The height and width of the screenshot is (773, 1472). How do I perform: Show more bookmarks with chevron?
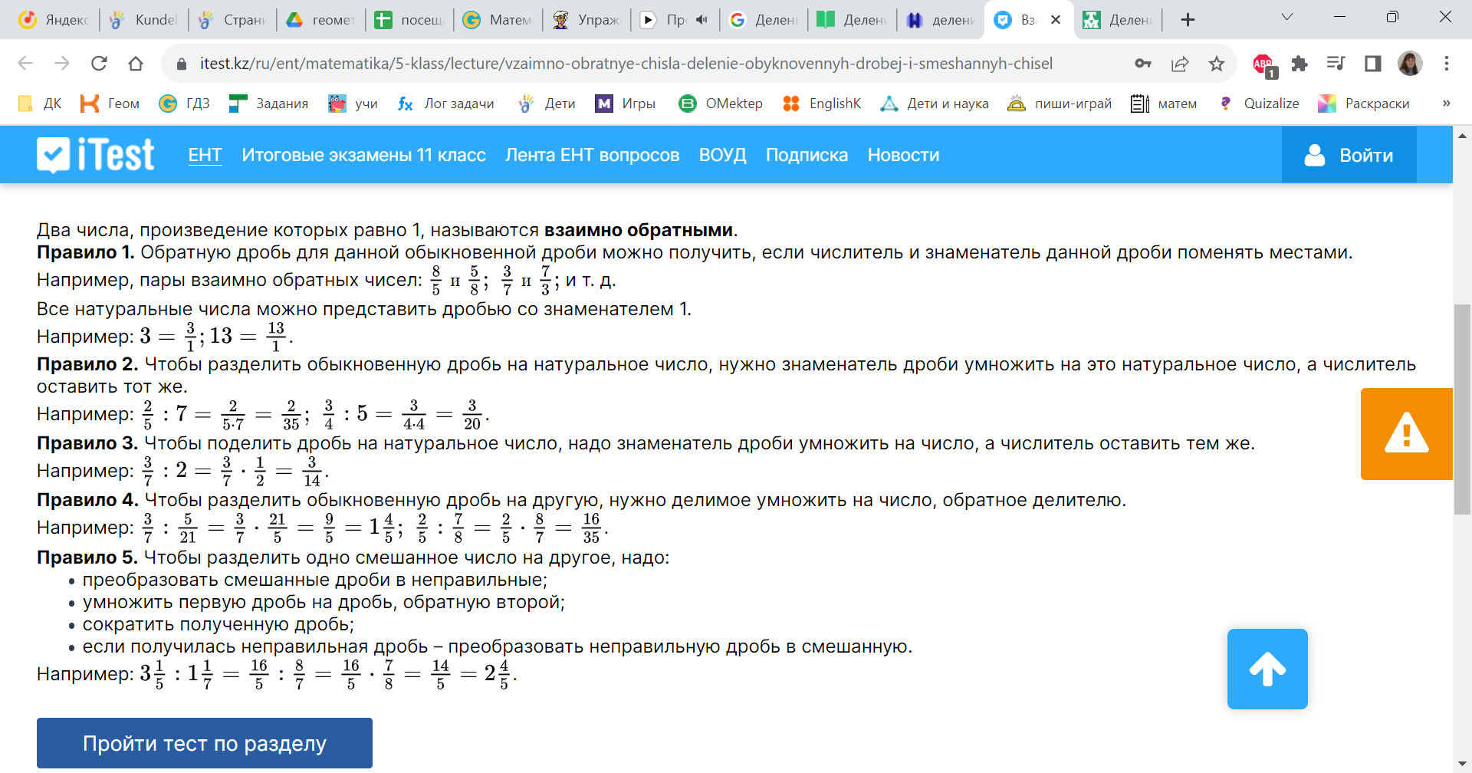click(x=1446, y=104)
